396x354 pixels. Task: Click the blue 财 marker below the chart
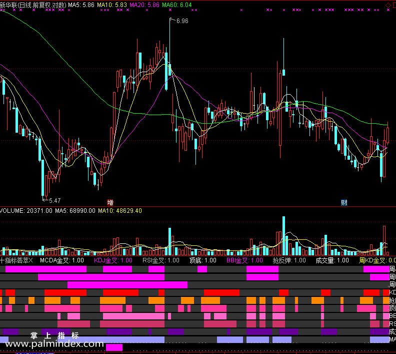pyautogui.click(x=344, y=202)
